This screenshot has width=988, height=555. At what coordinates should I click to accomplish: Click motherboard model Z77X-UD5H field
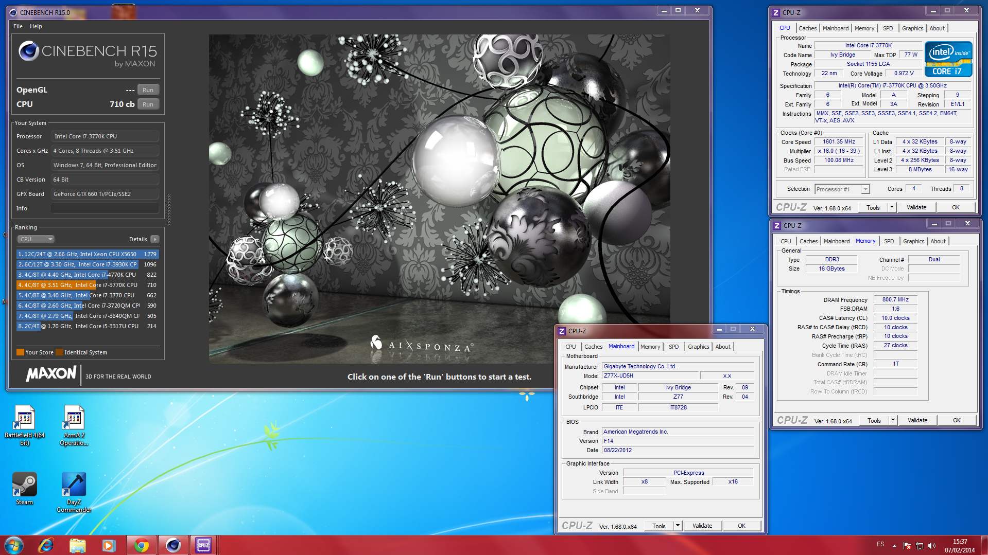click(650, 376)
